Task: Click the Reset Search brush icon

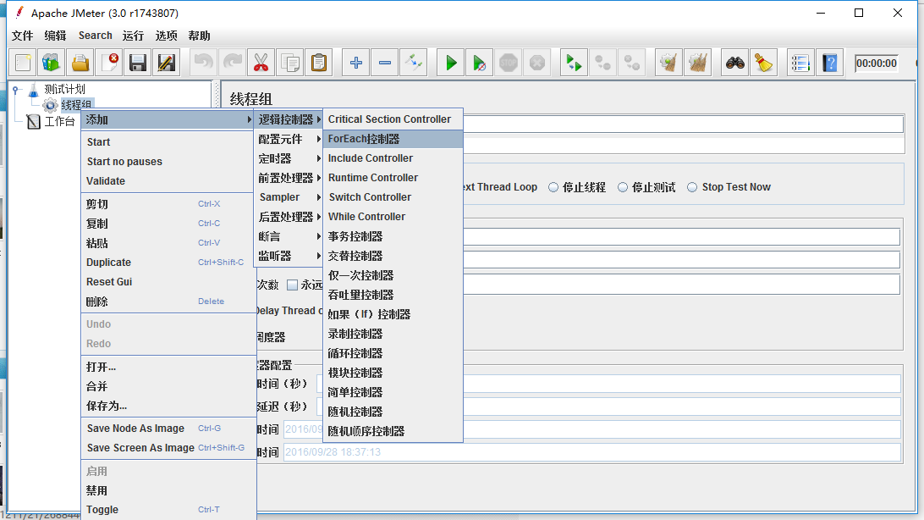Action: click(x=764, y=63)
